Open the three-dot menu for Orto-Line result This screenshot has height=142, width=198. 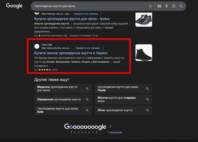click(103, 48)
